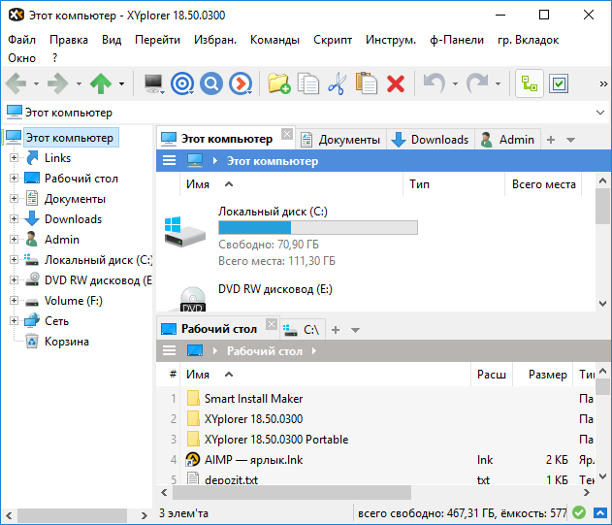612x525 pixels.
Task: Close the Этот компьютер tab
Action: coord(287,134)
